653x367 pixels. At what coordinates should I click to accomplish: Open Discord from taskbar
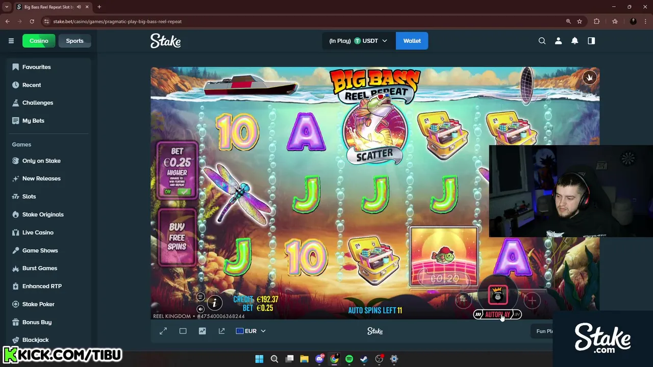(319, 359)
